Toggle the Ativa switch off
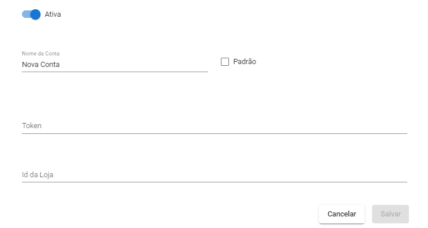 (x=31, y=14)
